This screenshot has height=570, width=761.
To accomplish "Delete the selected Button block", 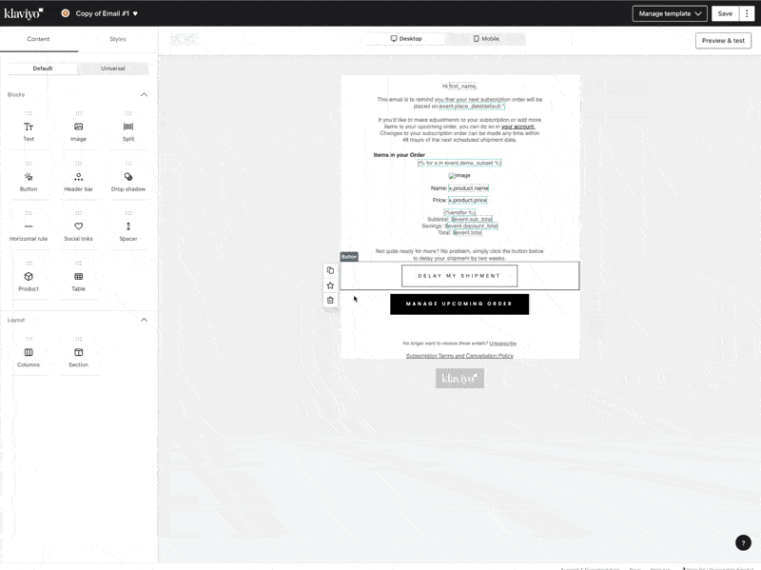I will pyautogui.click(x=328, y=300).
